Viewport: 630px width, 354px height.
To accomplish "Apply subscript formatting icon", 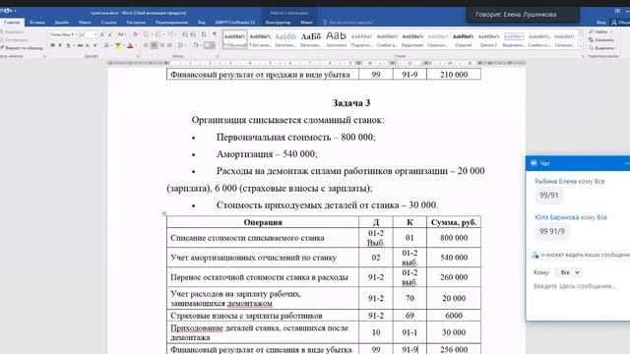I will point(88,45).
